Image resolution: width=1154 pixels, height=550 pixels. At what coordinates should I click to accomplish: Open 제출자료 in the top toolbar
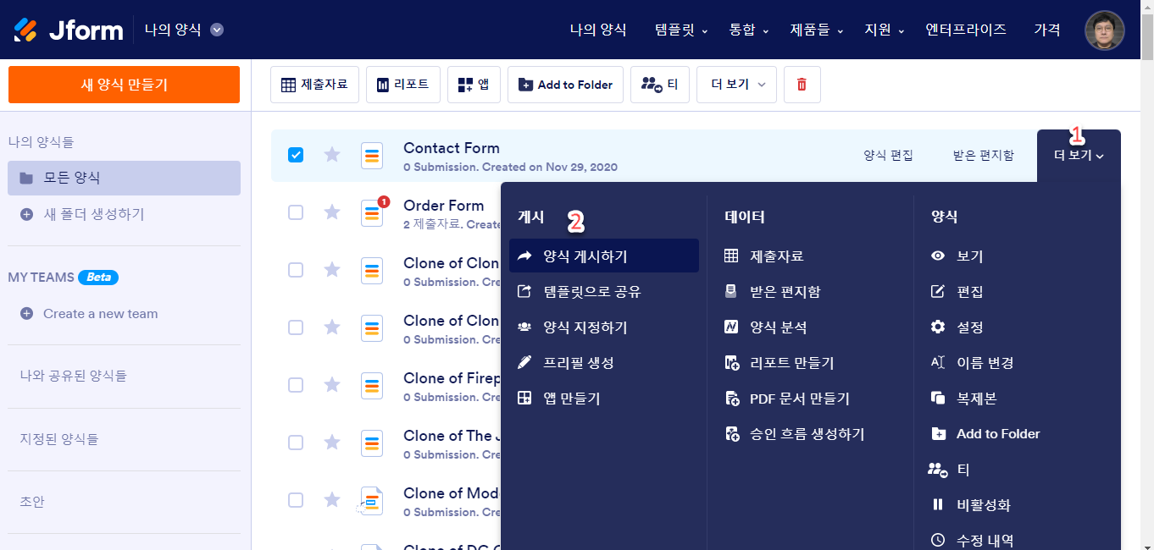pyautogui.click(x=314, y=85)
